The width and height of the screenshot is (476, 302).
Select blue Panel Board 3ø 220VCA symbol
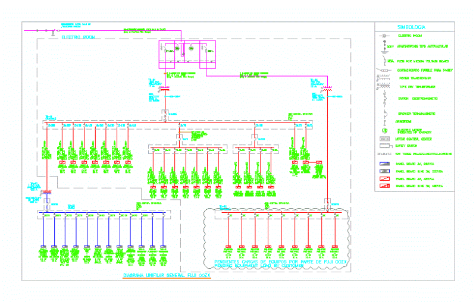[x=384, y=163]
